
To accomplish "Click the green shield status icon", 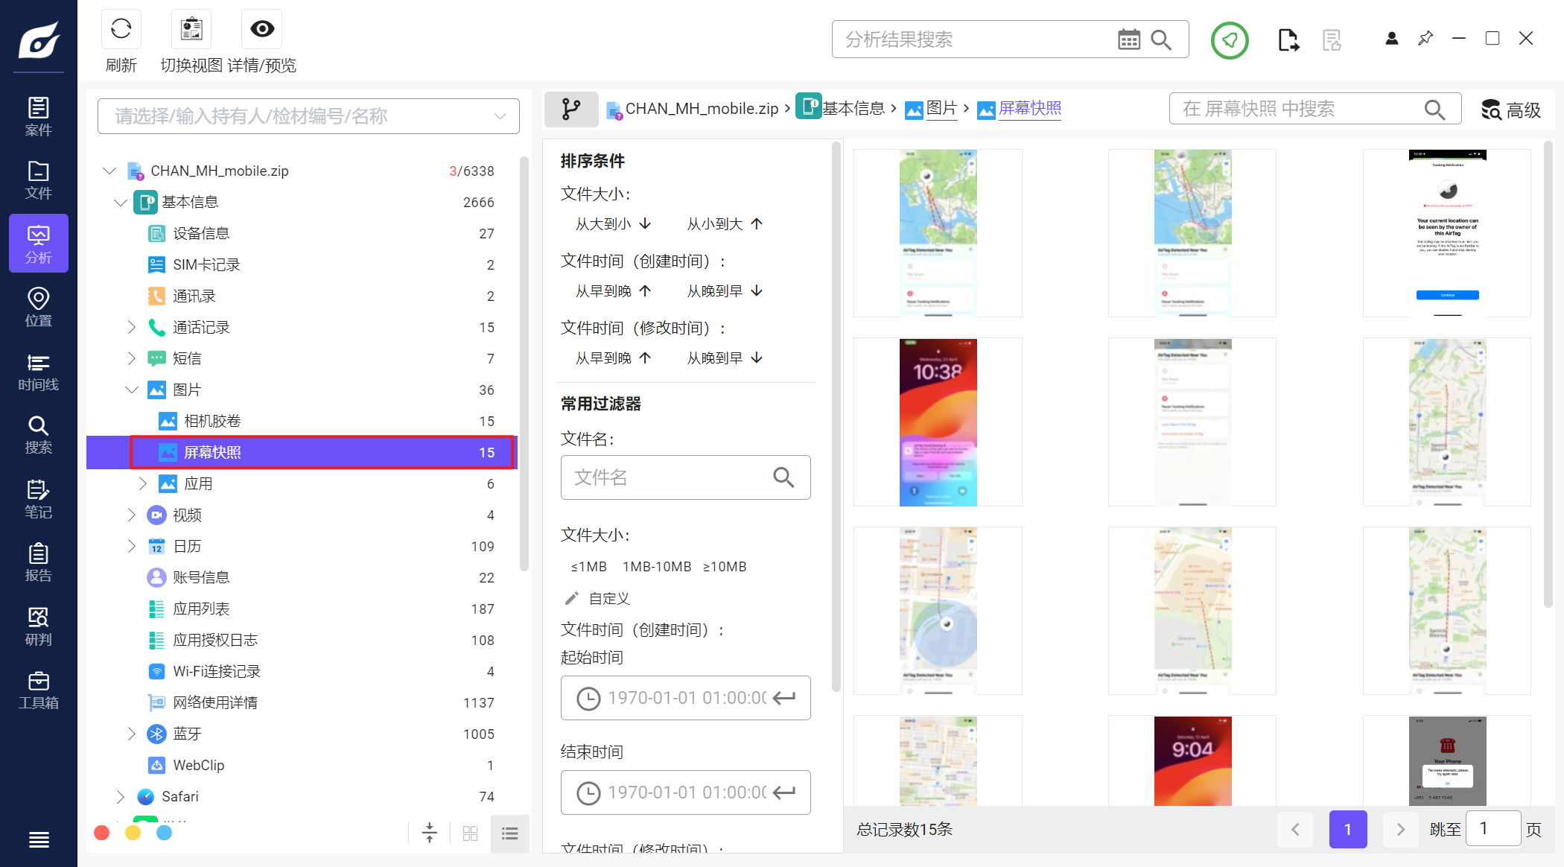I will (1229, 40).
